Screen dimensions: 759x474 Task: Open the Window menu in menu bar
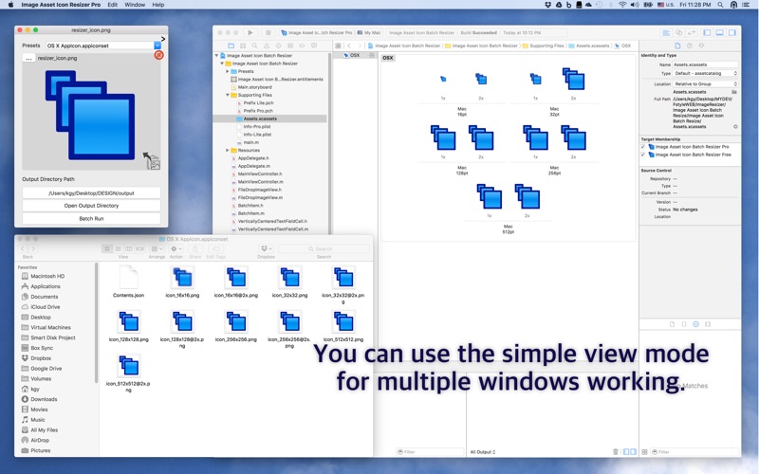tap(135, 5)
